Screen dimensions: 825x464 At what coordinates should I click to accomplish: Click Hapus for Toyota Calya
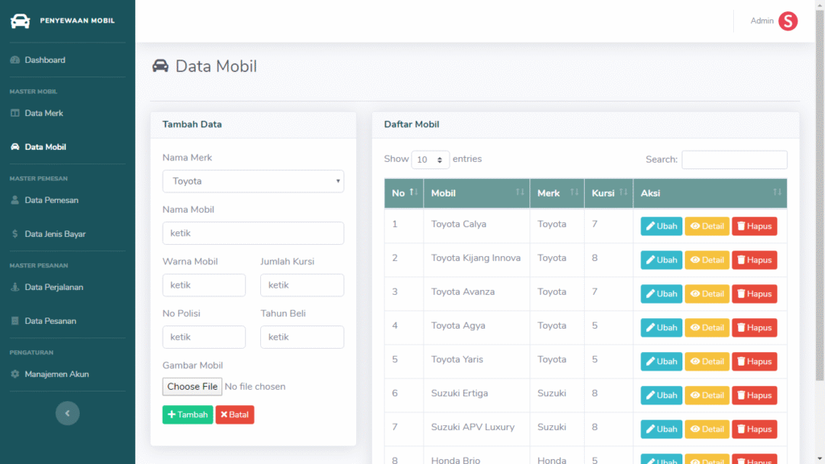click(754, 226)
